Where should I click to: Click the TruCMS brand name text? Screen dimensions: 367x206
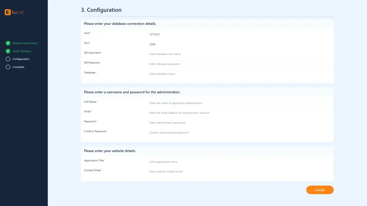(x=18, y=12)
